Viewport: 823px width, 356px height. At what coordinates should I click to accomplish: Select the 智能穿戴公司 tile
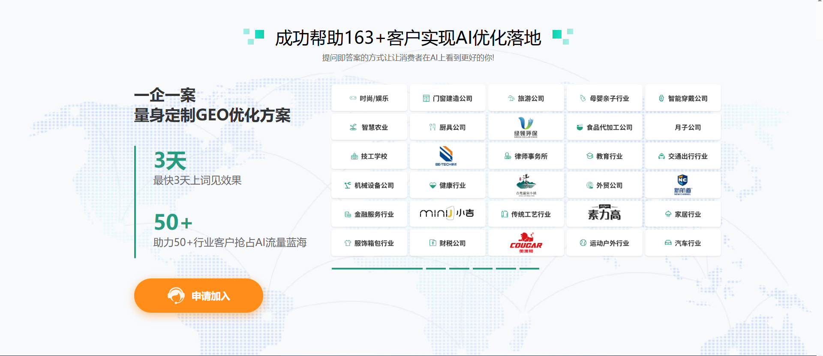pyautogui.click(x=683, y=99)
